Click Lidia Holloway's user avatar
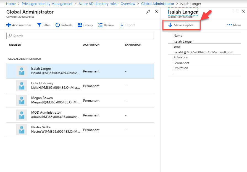 click(x=22, y=86)
